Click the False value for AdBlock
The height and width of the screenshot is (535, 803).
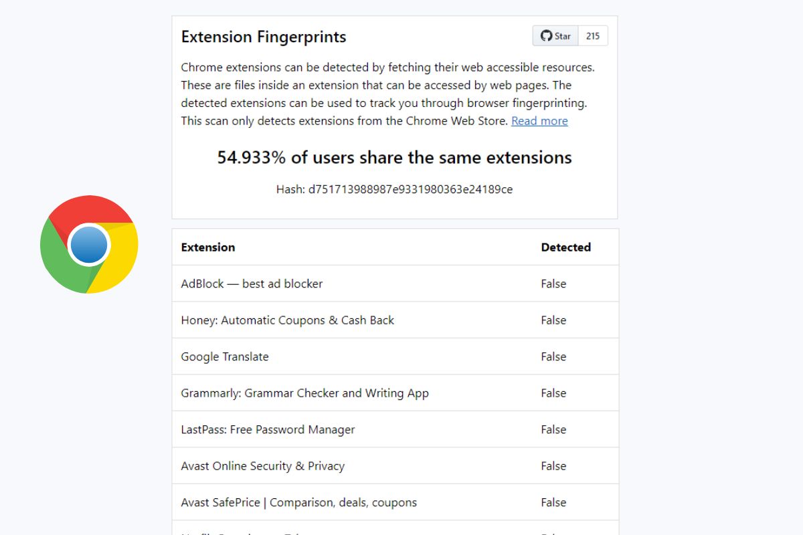coord(553,284)
